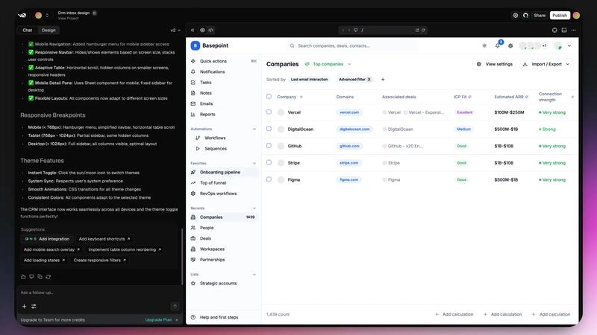
Task: Collapse the Automations section
Action: (254, 129)
